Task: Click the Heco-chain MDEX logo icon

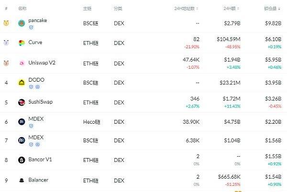Action: [22, 122]
